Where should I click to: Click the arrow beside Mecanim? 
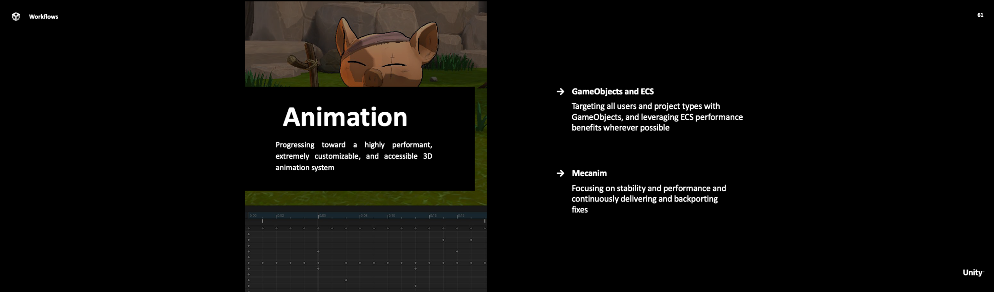tap(560, 173)
